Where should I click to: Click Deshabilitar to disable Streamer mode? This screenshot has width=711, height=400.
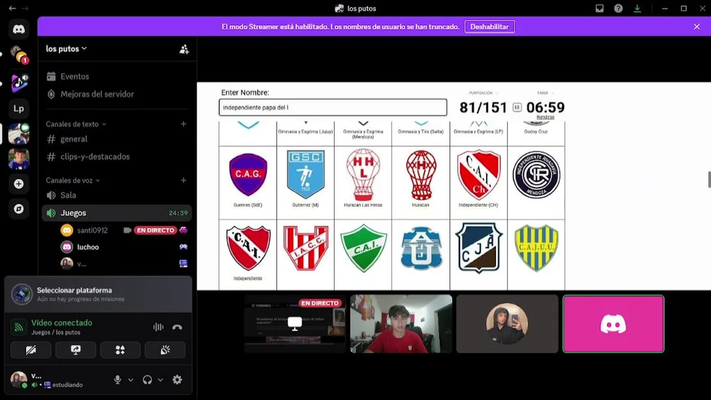tap(489, 27)
